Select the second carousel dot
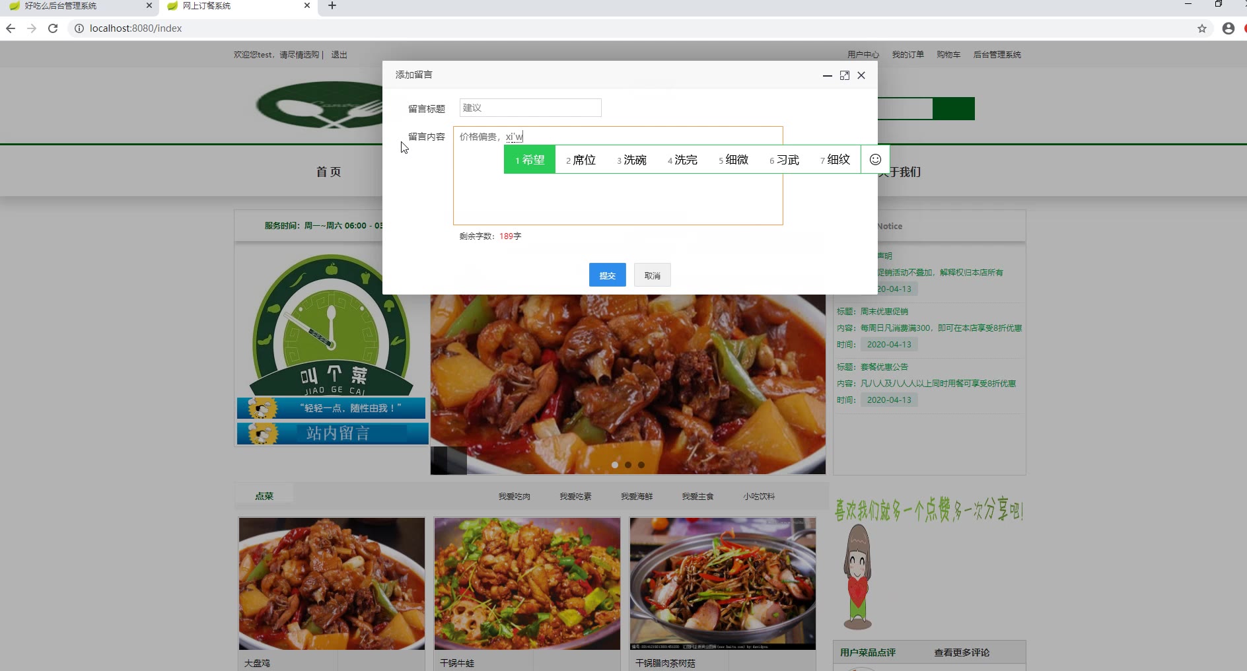The image size is (1247, 671). tap(628, 465)
